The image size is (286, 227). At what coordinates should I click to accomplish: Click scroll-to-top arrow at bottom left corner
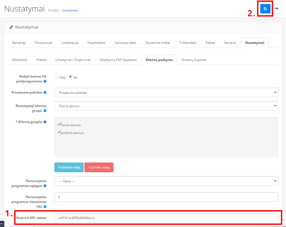pos(2,224)
